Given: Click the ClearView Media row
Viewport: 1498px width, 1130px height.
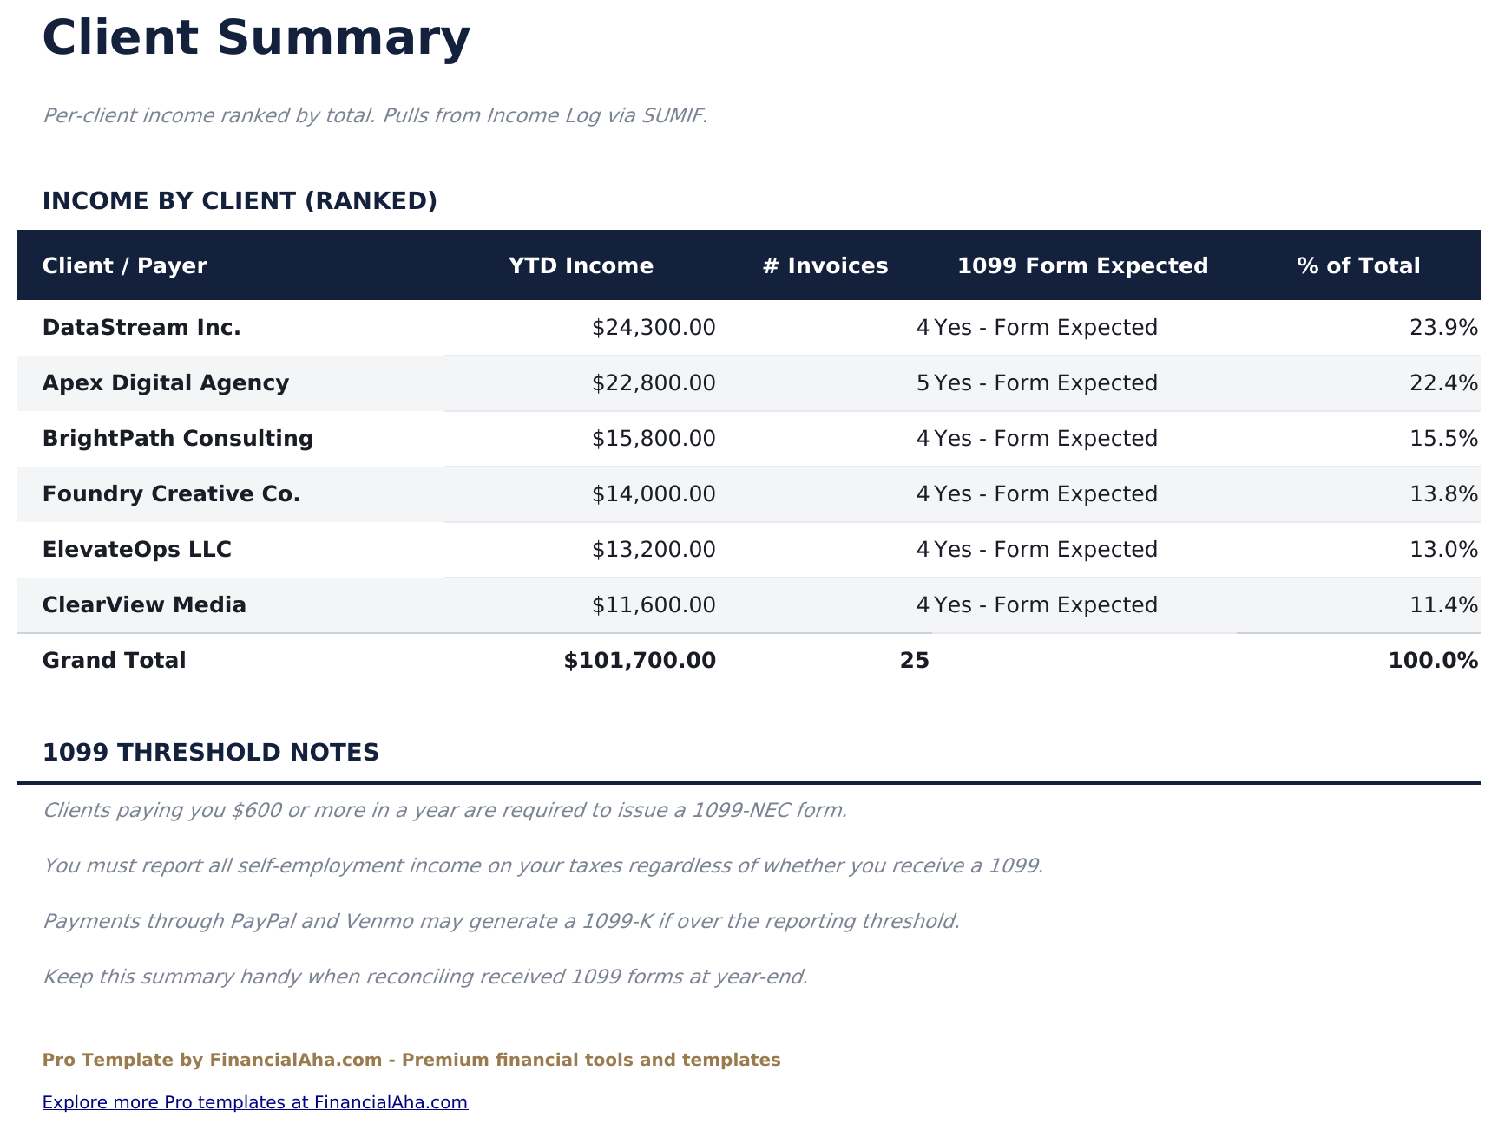Looking at the screenshot, I should pos(144,604).
